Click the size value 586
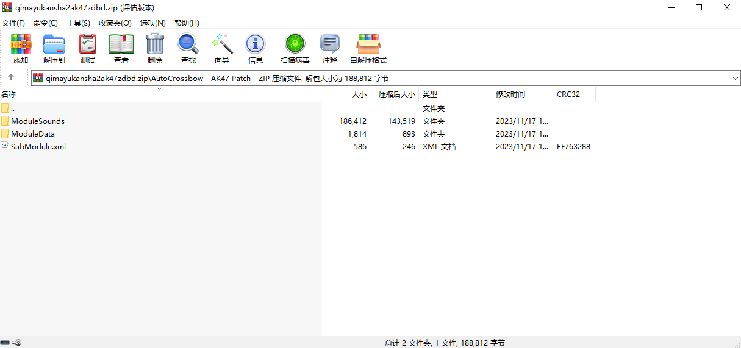Screen dimensions: 741x348 (360, 146)
